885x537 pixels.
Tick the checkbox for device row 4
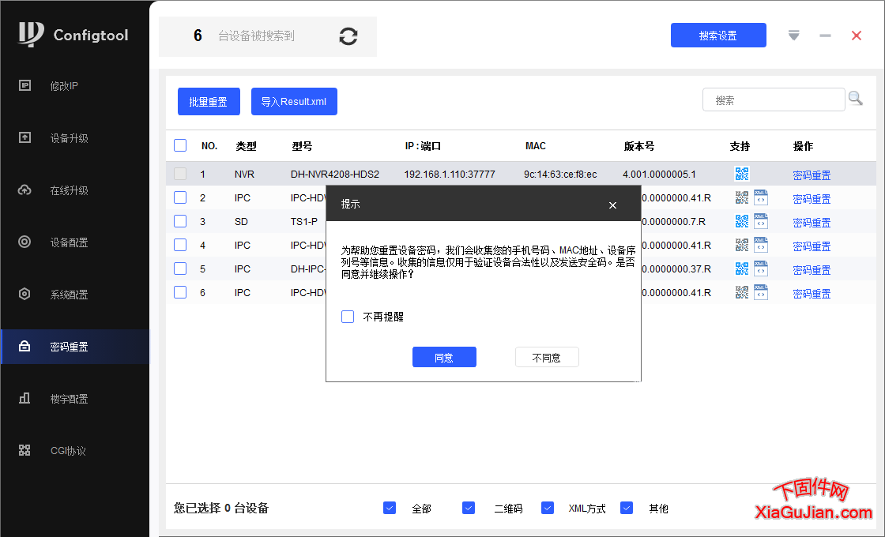(180, 245)
